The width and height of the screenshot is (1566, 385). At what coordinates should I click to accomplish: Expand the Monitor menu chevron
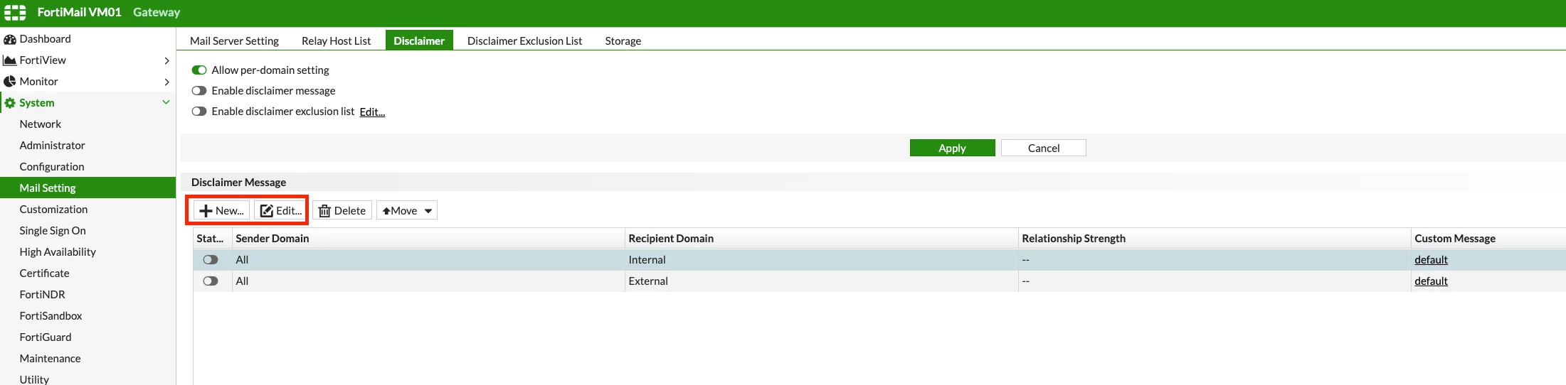(x=166, y=82)
